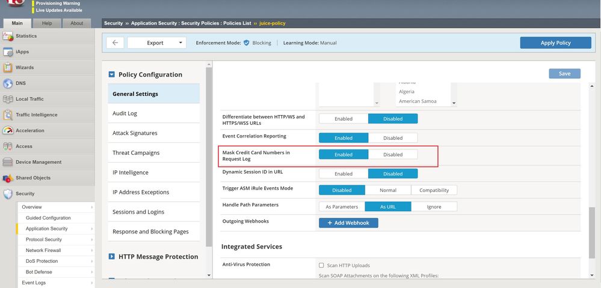Open the Statistics section icon
The height and width of the screenshot is (288, 601).
(8, 37)
